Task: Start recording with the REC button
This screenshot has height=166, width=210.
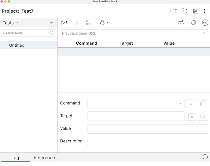Action: [x=205, y=23]
